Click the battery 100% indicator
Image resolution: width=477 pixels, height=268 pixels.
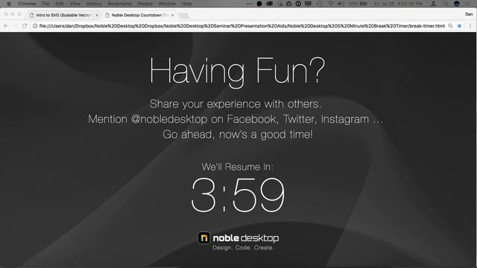pos(358,4)
